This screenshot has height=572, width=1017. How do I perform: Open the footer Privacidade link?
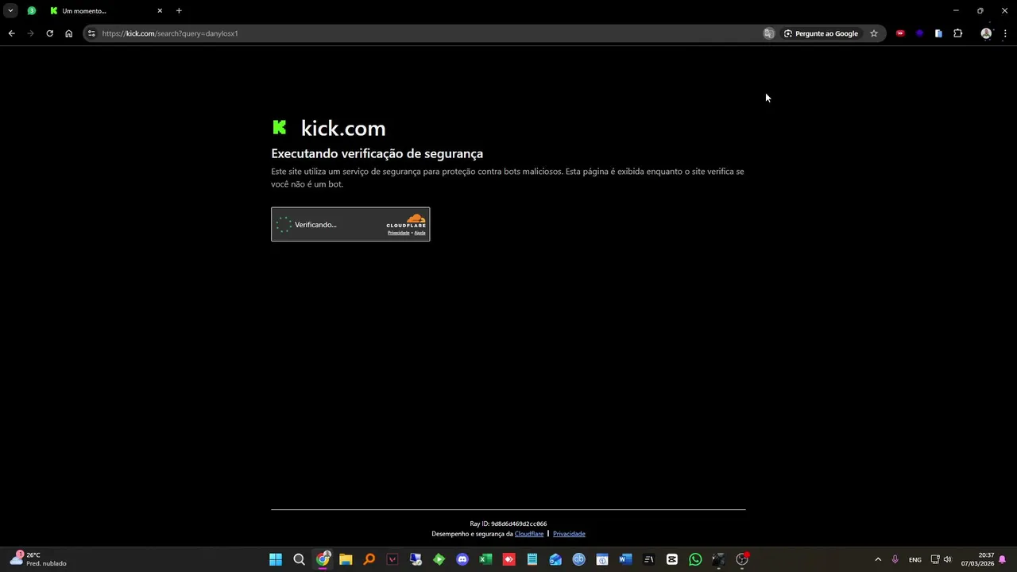click(569, 534)
